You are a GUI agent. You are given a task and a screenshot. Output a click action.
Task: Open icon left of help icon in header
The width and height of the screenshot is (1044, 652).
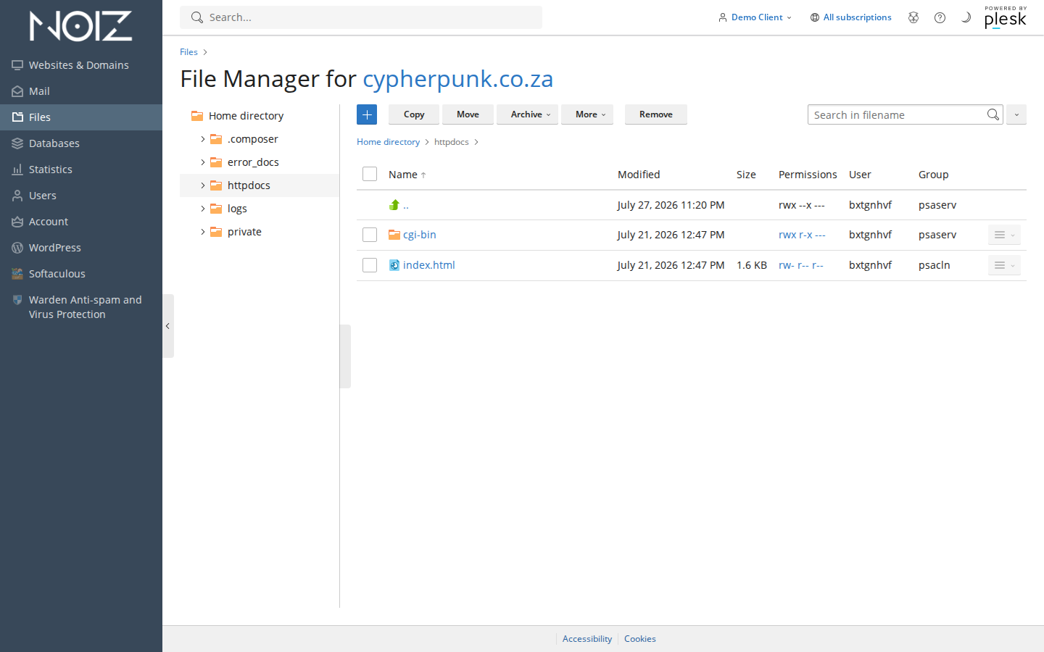[x=913, y=17]
